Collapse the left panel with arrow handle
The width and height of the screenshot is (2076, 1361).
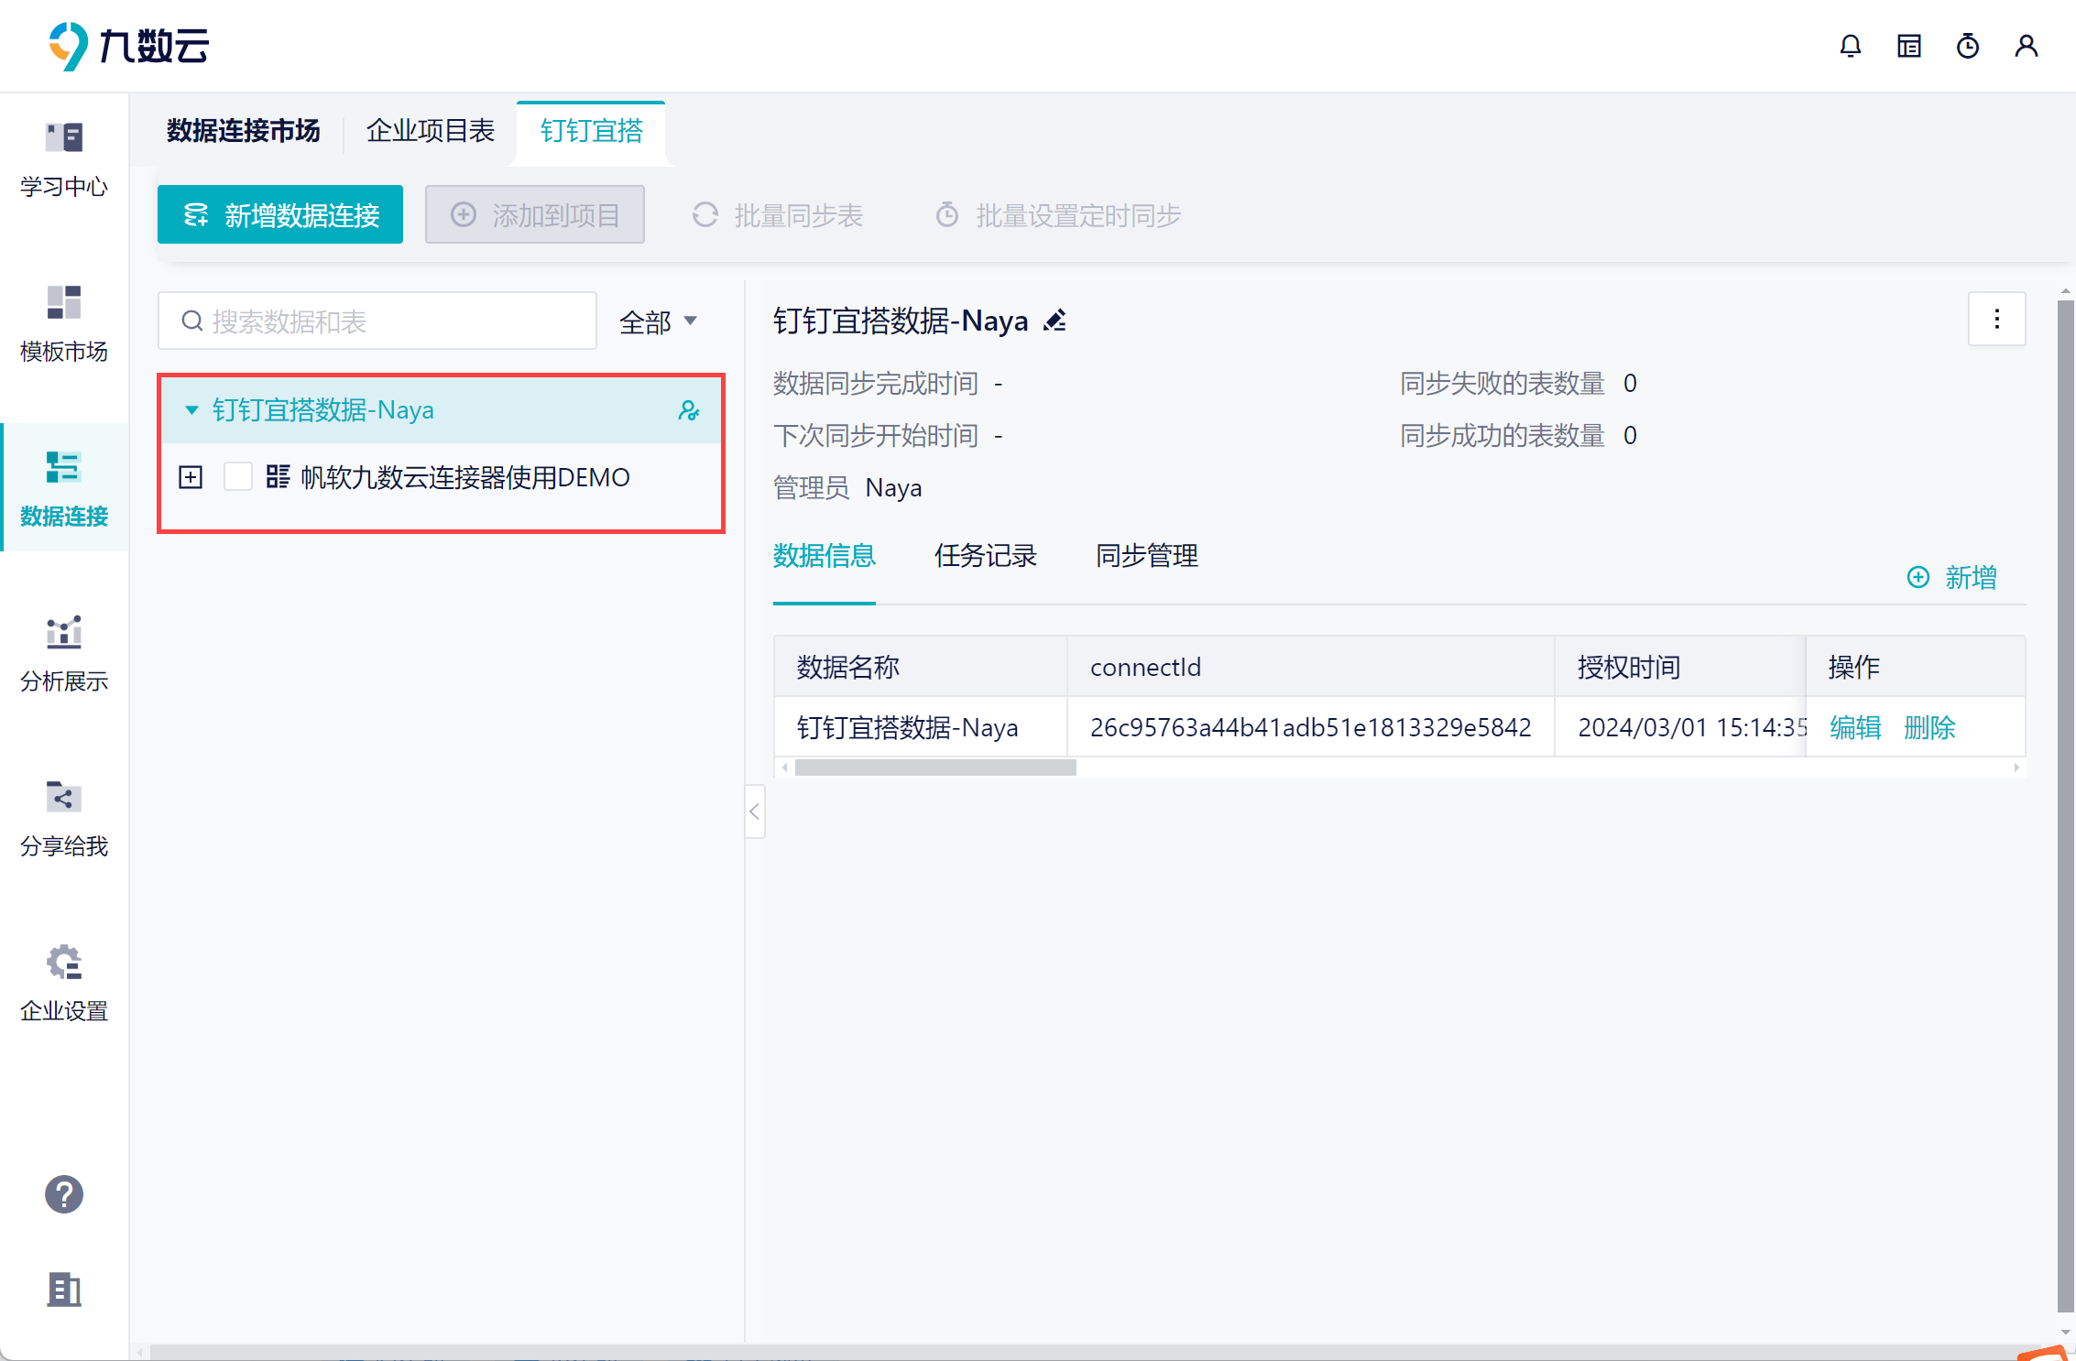[755, 811]
